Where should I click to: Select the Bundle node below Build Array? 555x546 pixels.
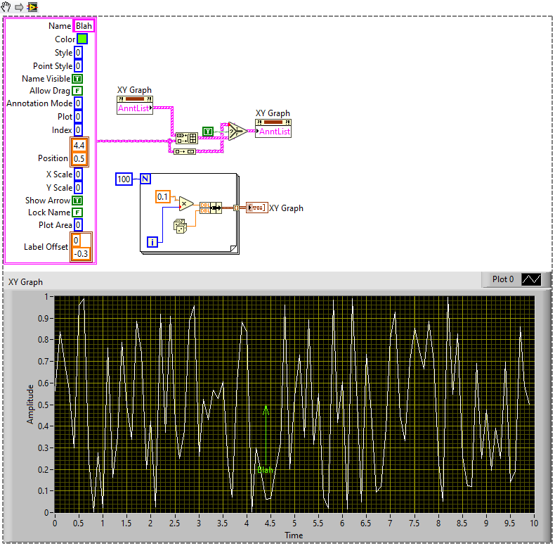pos(184,152)
